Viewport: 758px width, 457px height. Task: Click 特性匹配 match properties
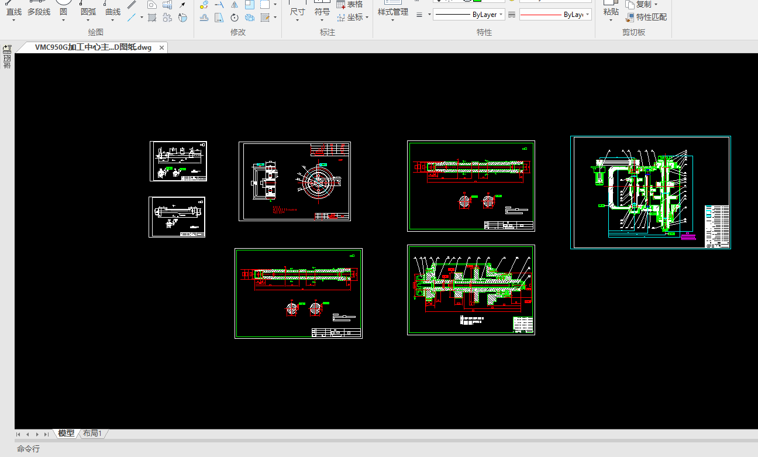tap(646, 18)
